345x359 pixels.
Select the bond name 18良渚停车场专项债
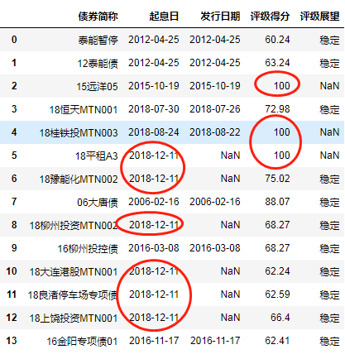point(73,294)
